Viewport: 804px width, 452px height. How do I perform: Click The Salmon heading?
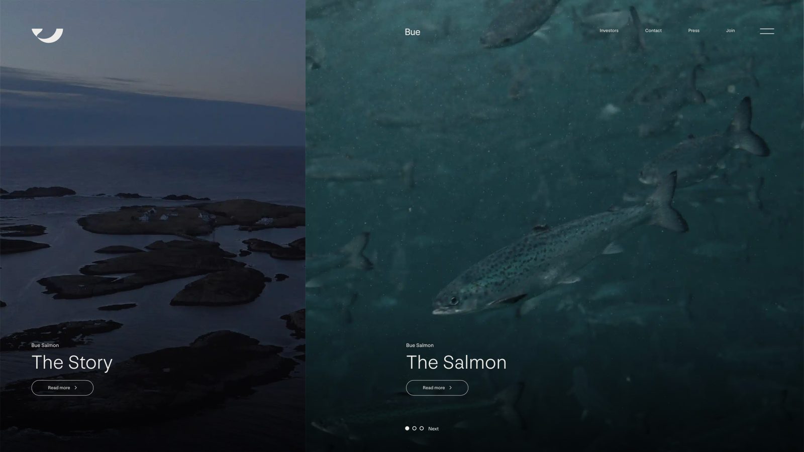click(x=456, y=363)
